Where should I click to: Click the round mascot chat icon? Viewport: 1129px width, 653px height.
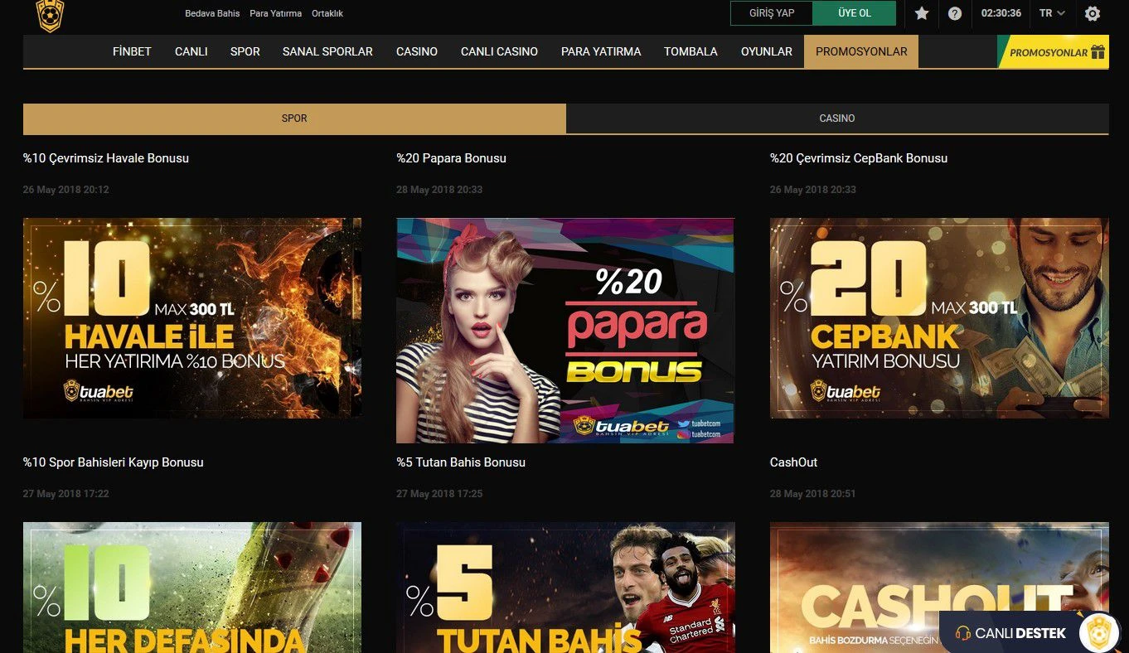pyautogui.click(x=1099, y=632)
